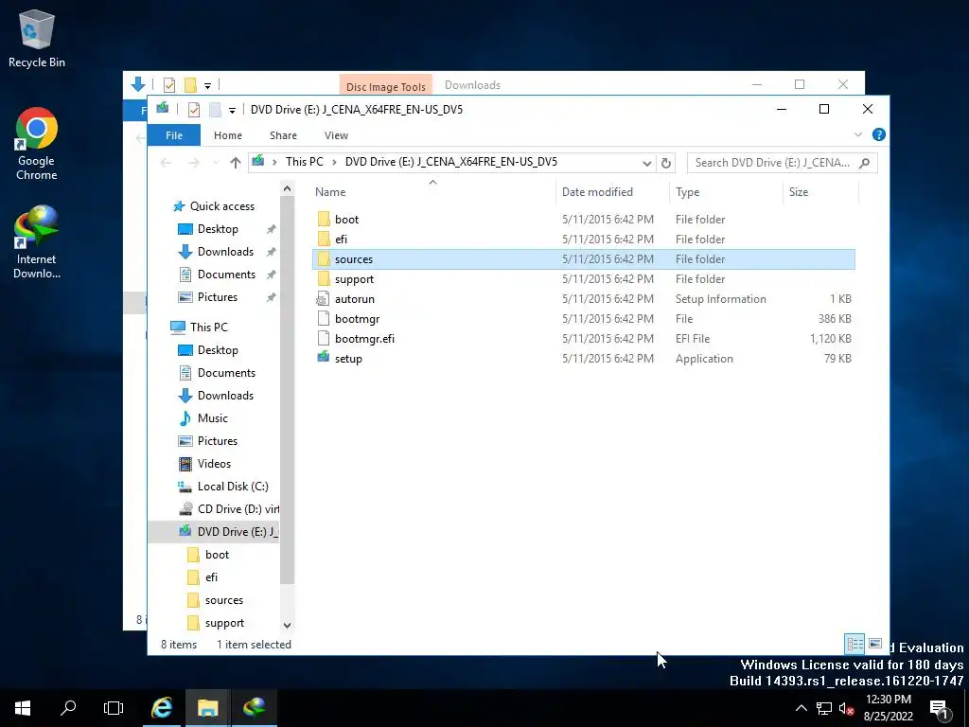Screen dimensions: 969x727
Task: Select Quick access in navigation pane
Action: click(221, 206)
